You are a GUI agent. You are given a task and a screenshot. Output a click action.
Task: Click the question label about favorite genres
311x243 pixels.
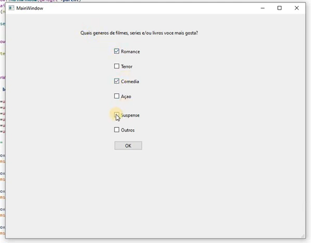[139, 33]
